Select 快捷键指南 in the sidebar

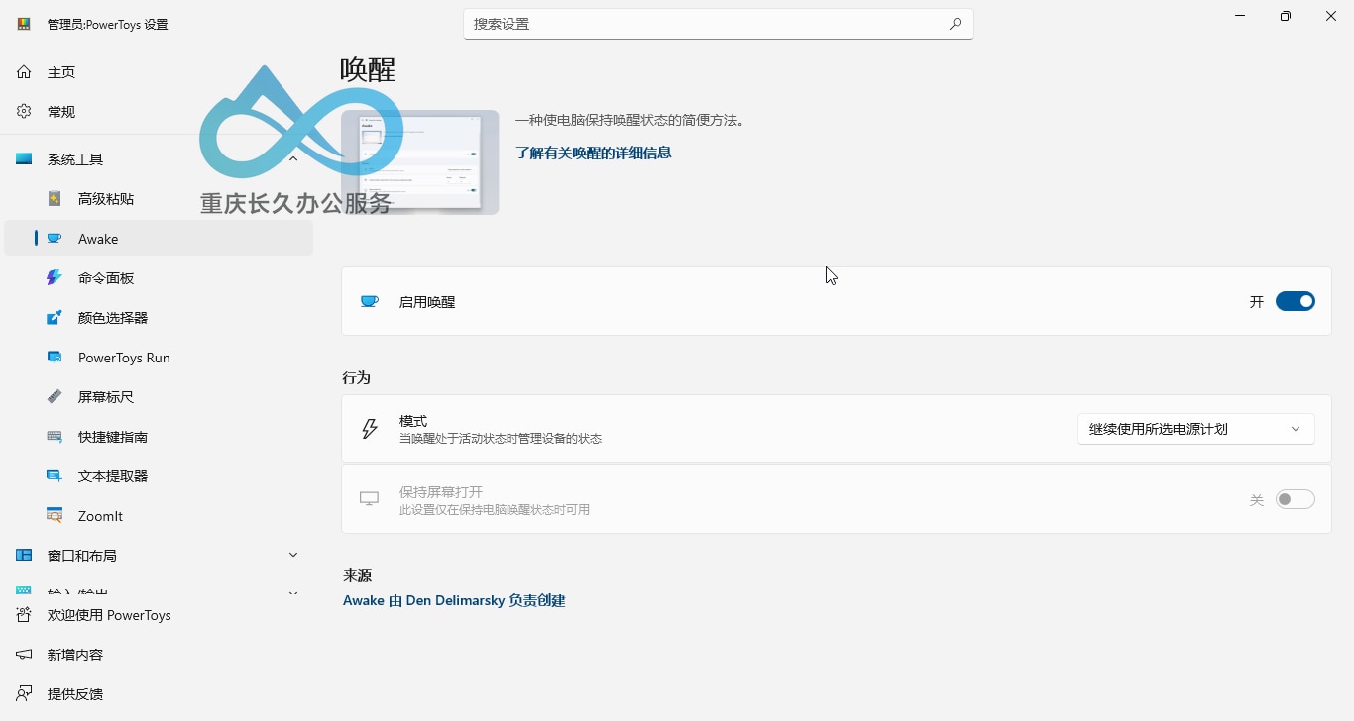159,437
